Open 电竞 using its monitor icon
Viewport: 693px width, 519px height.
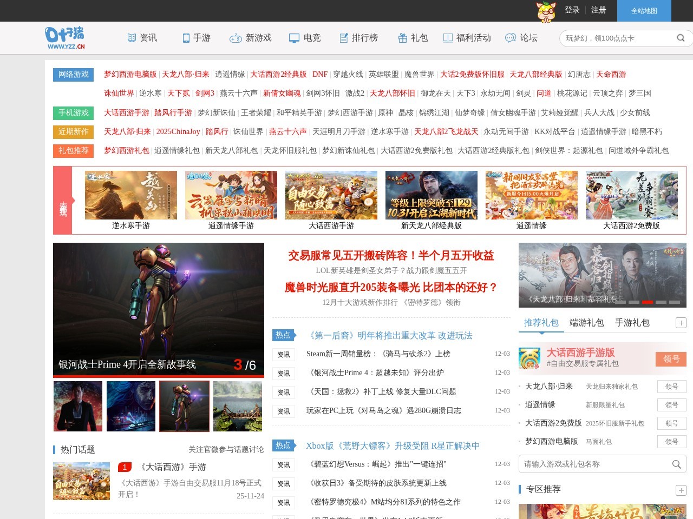point(293,38)
